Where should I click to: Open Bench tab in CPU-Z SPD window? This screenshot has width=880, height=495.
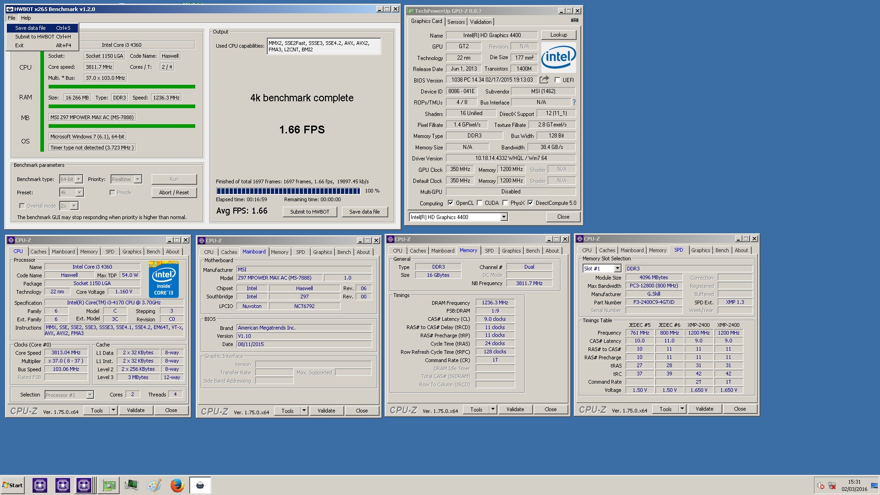point(722,250)
